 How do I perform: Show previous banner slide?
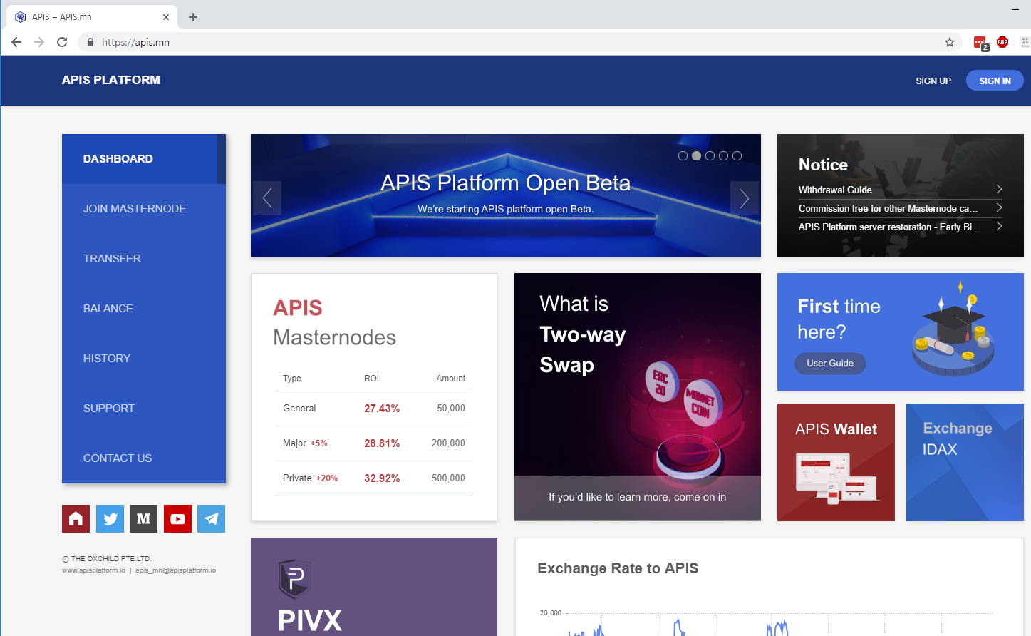click(x=267, y=198)
